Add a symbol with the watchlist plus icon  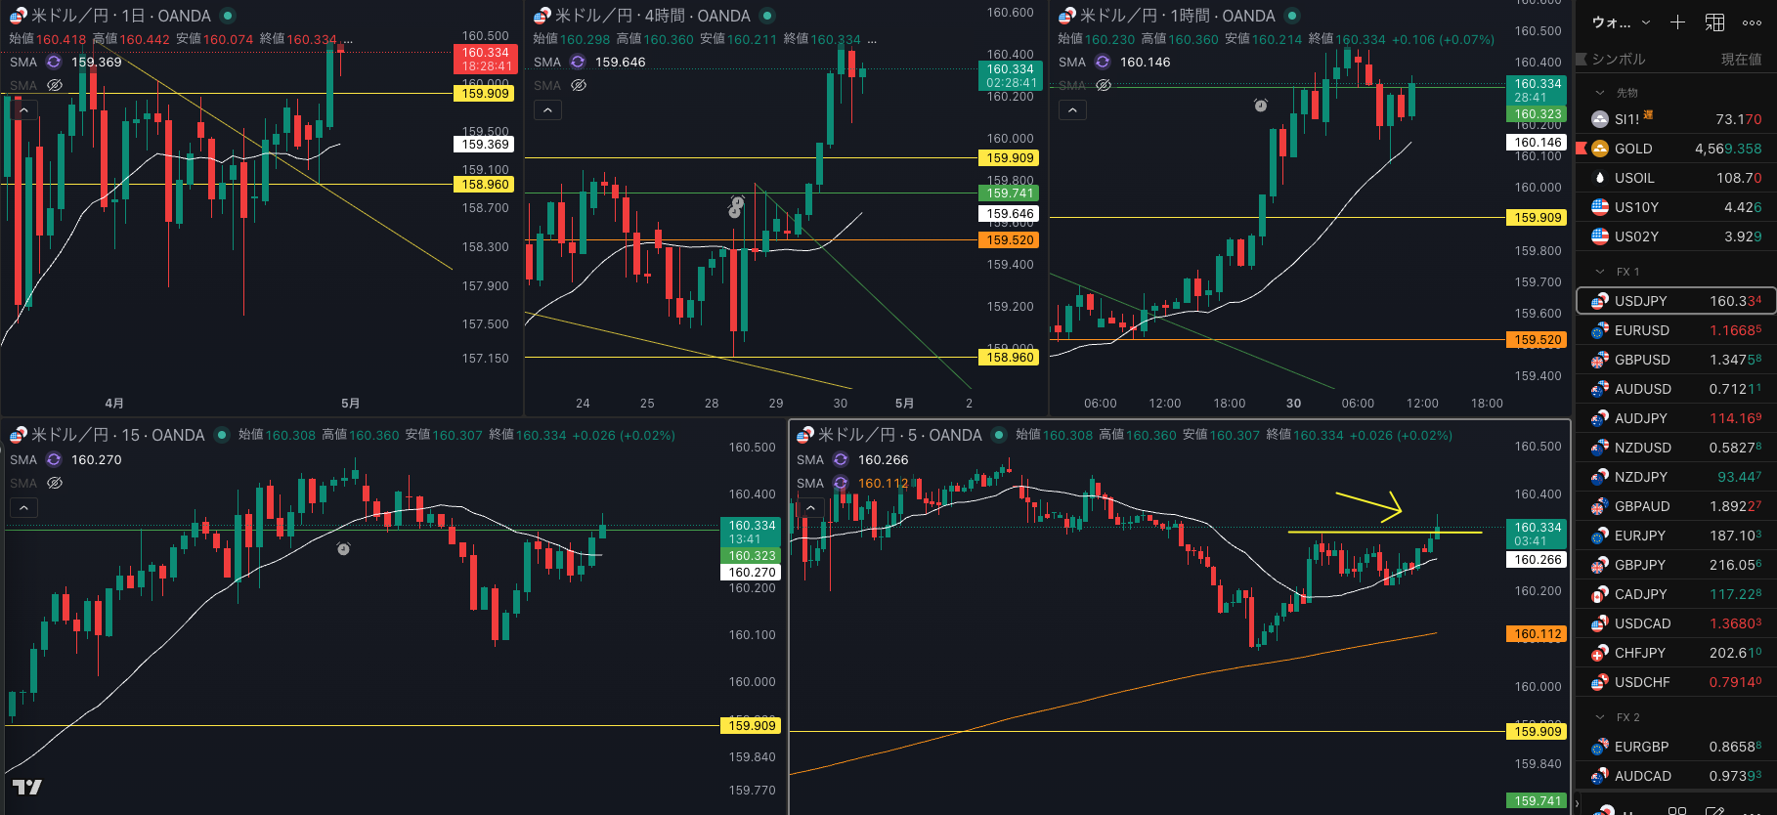coord(1677,22)
